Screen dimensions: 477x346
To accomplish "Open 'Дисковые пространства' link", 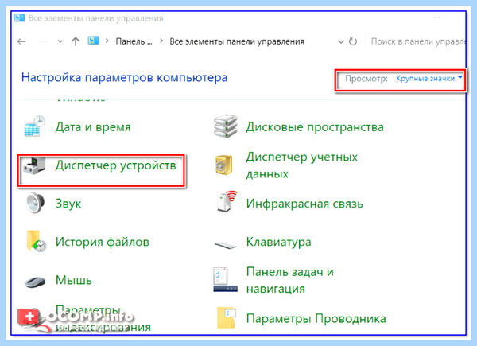I will click(x=315, y=127).
